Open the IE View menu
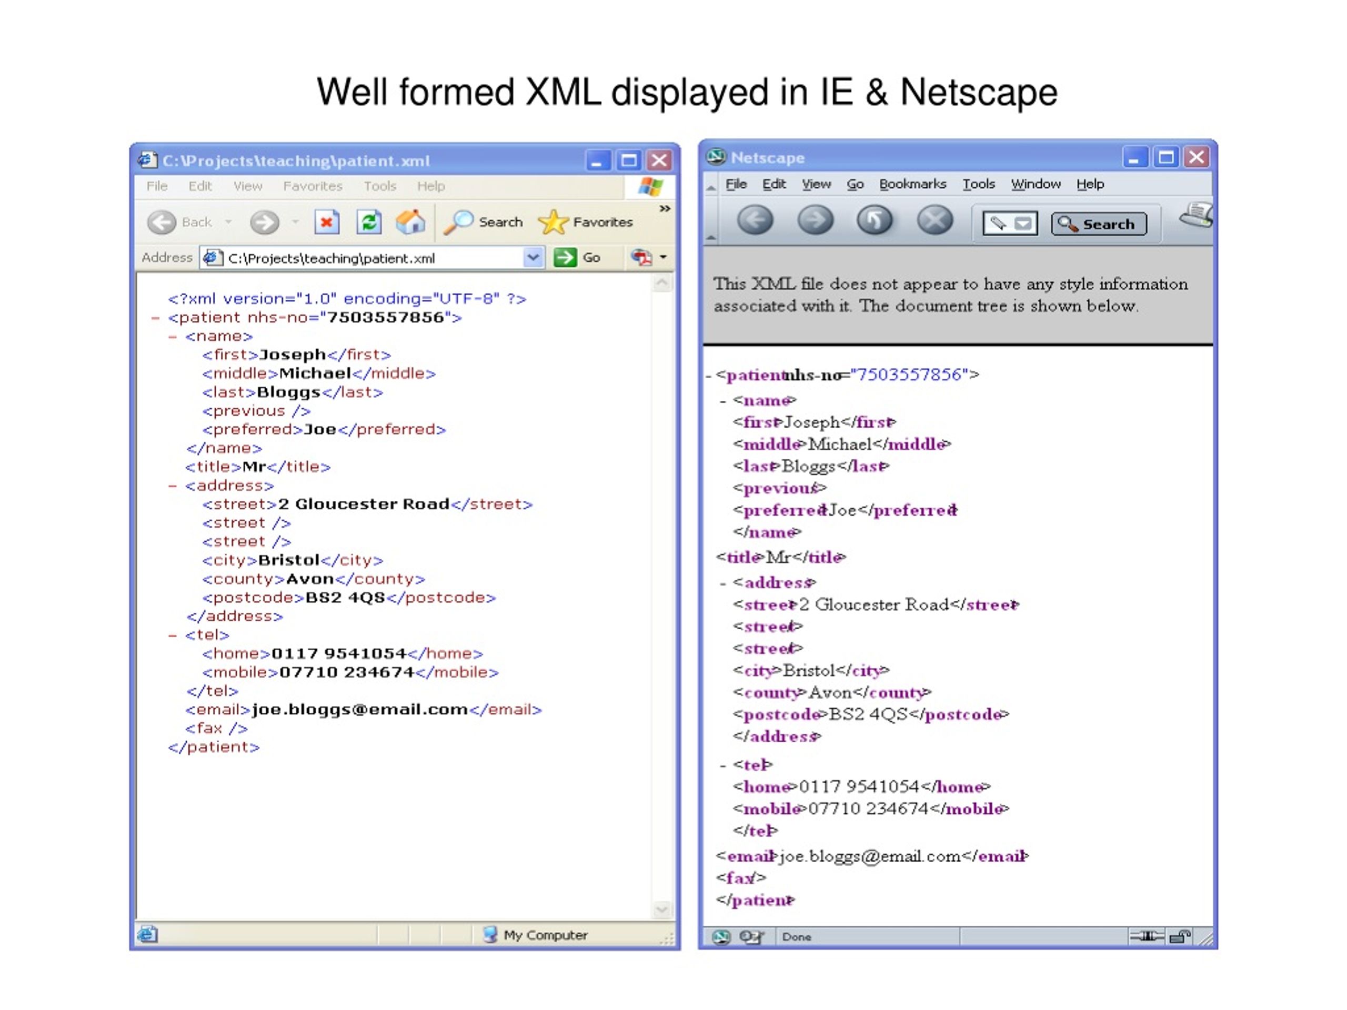Image resolution: width=1347 pixels, height=1010 pixels. [248, 186]
